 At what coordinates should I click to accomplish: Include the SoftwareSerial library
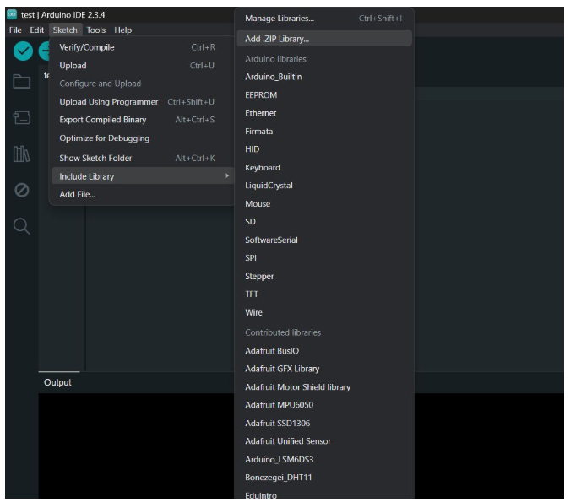(324, 240)
